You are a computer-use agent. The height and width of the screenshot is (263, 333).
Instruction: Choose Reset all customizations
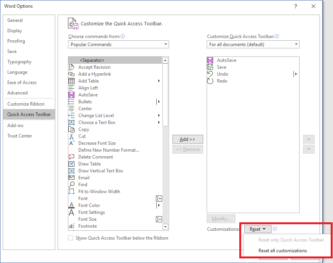[x=282, y=251]
